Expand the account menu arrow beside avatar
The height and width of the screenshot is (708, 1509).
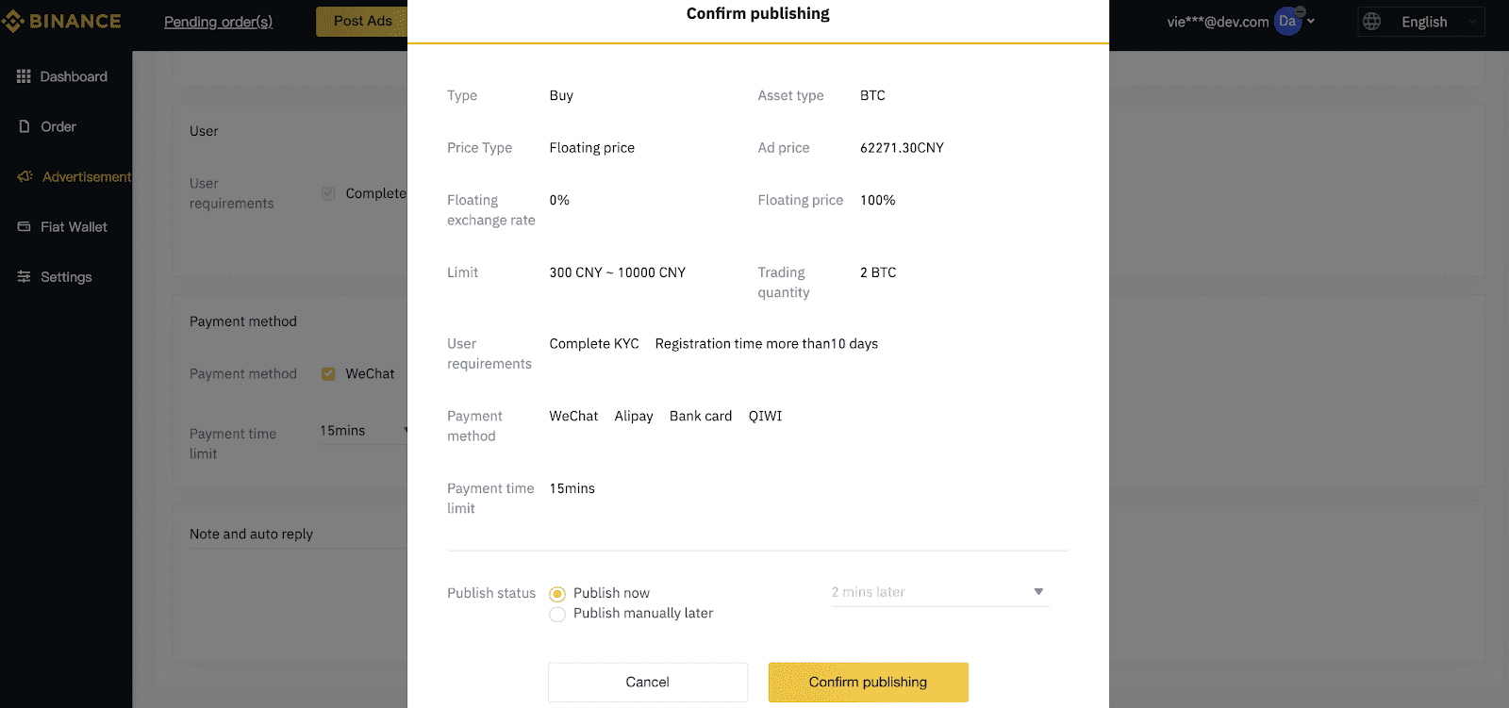tap(1311, 21)
